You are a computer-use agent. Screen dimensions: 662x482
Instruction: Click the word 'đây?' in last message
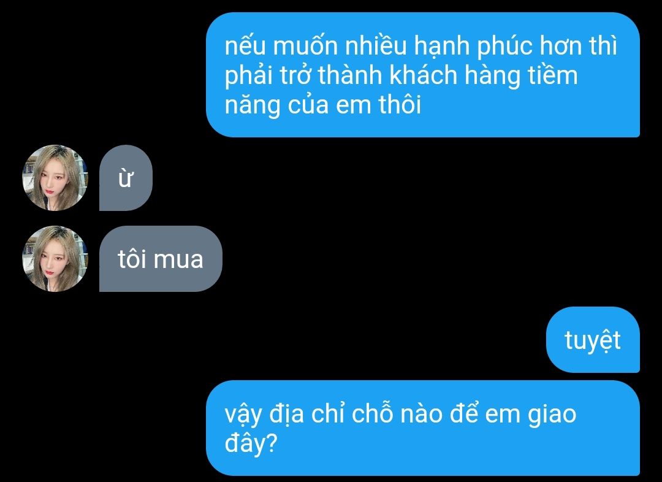pyautogui.click(x=251, y=443)
